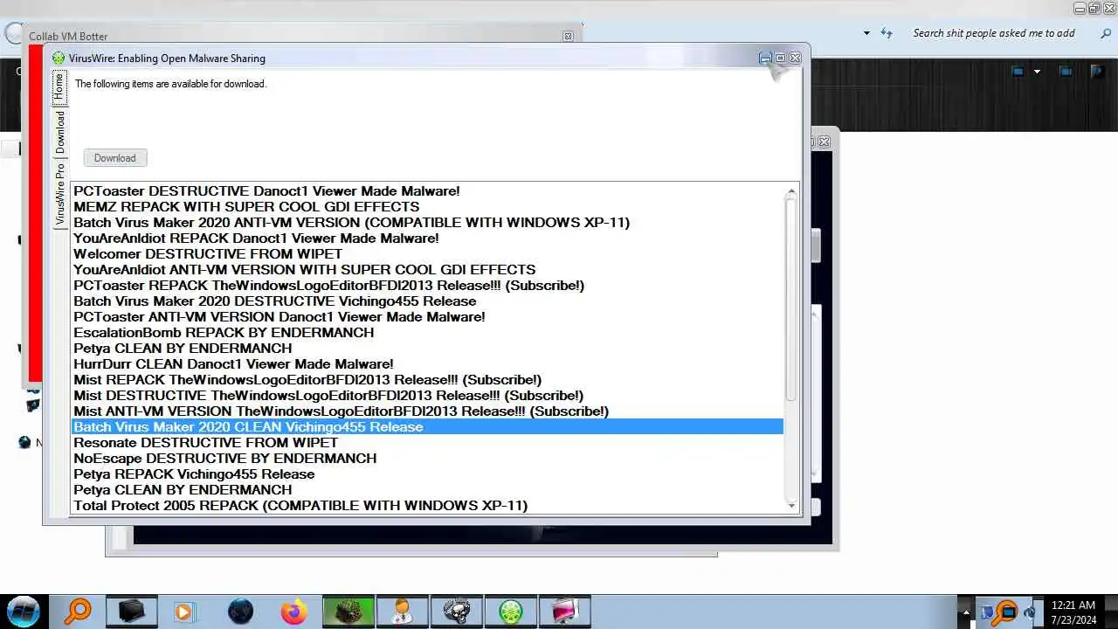This screenshot has height=629, width=1118.
Task: Select YouAreAnIdiot ANTI-VM VERSION row
Action: coord(428,270)
